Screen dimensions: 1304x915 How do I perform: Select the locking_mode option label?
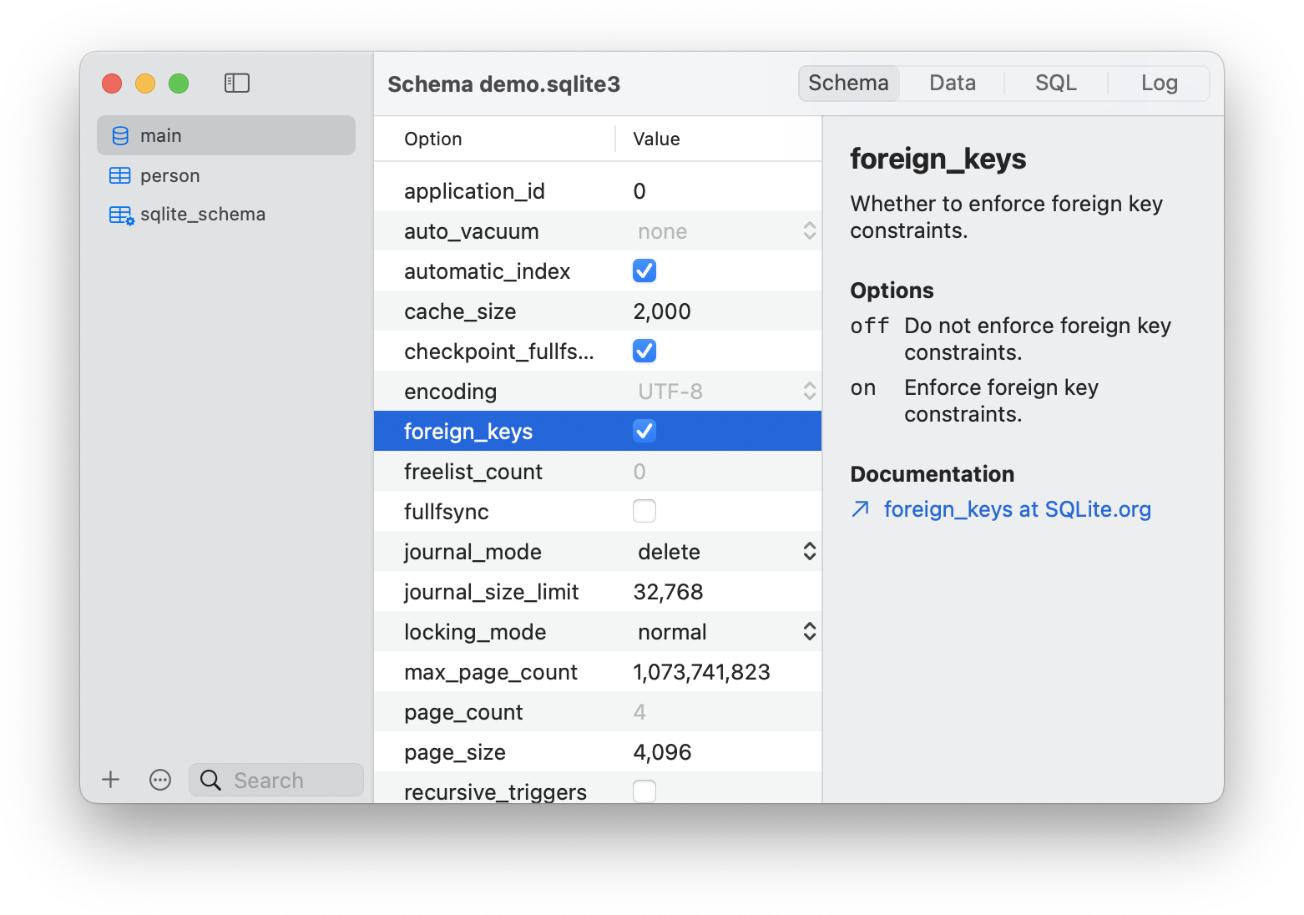pos(475,632)
